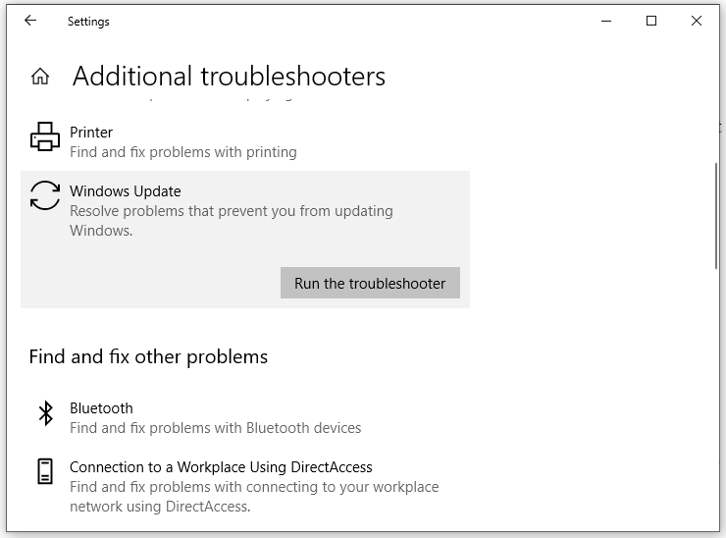Minimize the Settings window
The image size is (726, 538).
606,21
